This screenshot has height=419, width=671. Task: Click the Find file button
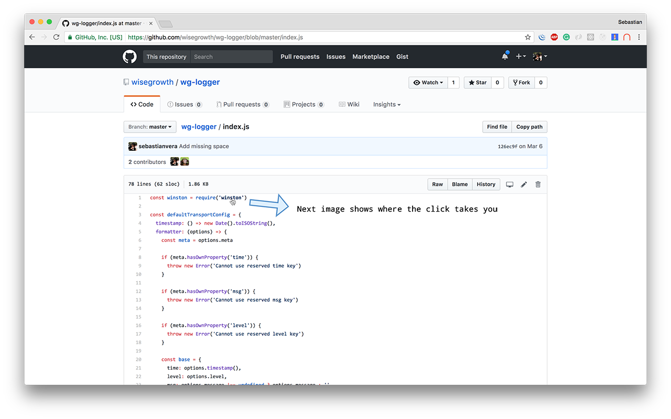[497, 127]
